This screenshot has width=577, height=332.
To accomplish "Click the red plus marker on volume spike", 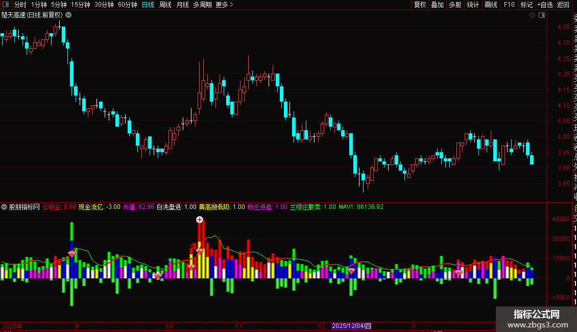I will point(200,220).
